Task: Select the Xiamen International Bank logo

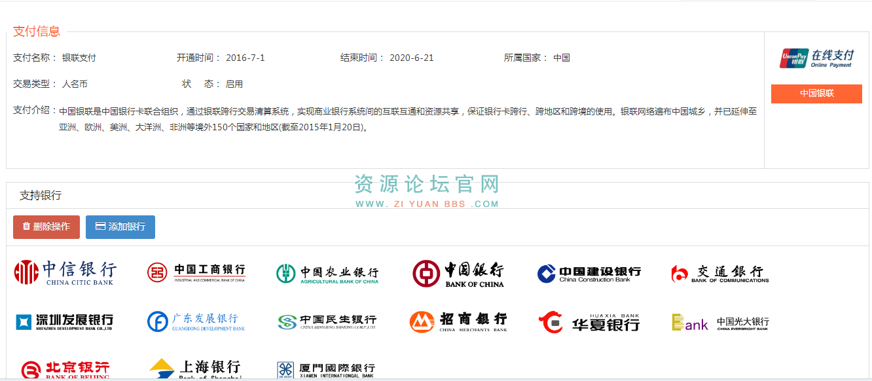Action: (x=326, y=370)
